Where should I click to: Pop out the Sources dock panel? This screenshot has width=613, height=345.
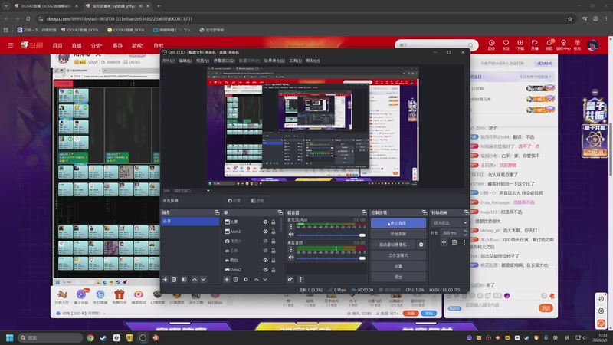[280, 212]
